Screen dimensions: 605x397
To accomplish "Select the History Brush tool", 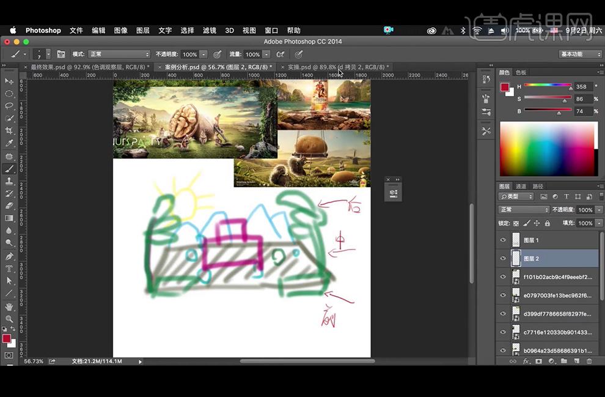I will pyautogui.click(x=9, y=193).
